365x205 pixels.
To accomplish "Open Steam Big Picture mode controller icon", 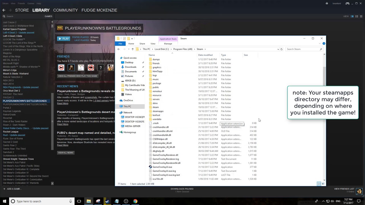I will [347, 3].
